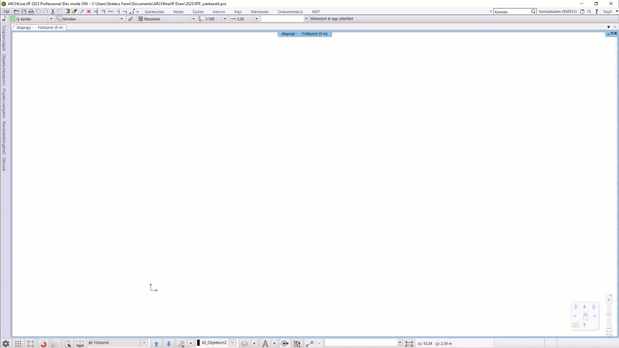Click the format painter brush icon
Viewport: 619px width, 348px height.
tap(74, 12)
